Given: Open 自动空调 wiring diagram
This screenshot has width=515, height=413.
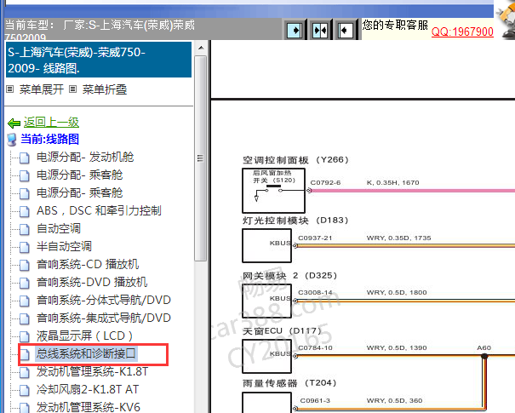Looking at the screenshot, I should click(59, 228).
